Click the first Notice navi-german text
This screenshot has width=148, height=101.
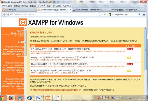(x=13, y=52)
